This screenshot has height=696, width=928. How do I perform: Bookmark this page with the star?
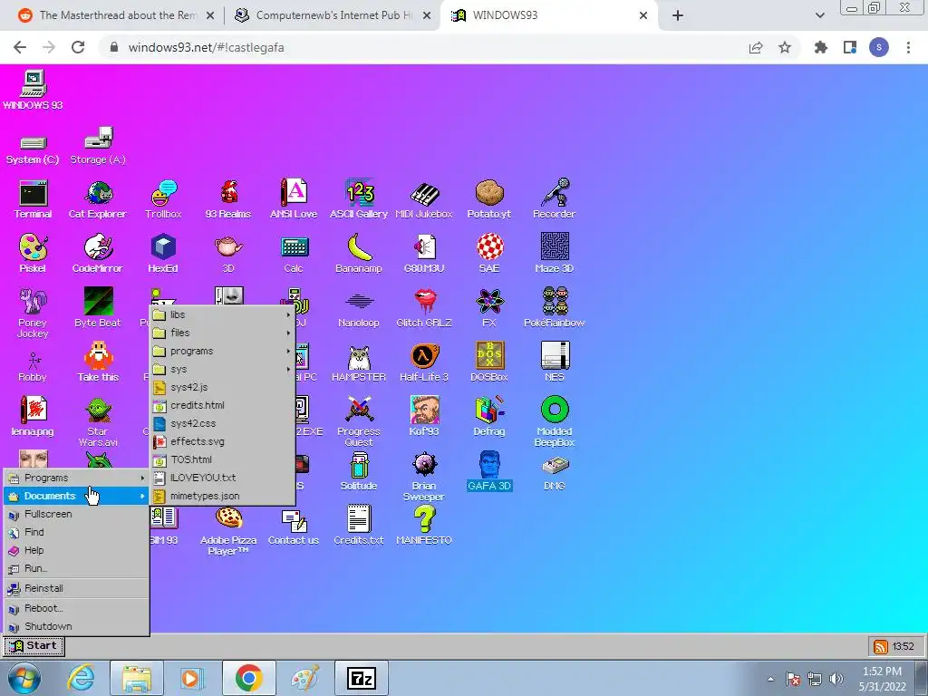pos(785,47)
